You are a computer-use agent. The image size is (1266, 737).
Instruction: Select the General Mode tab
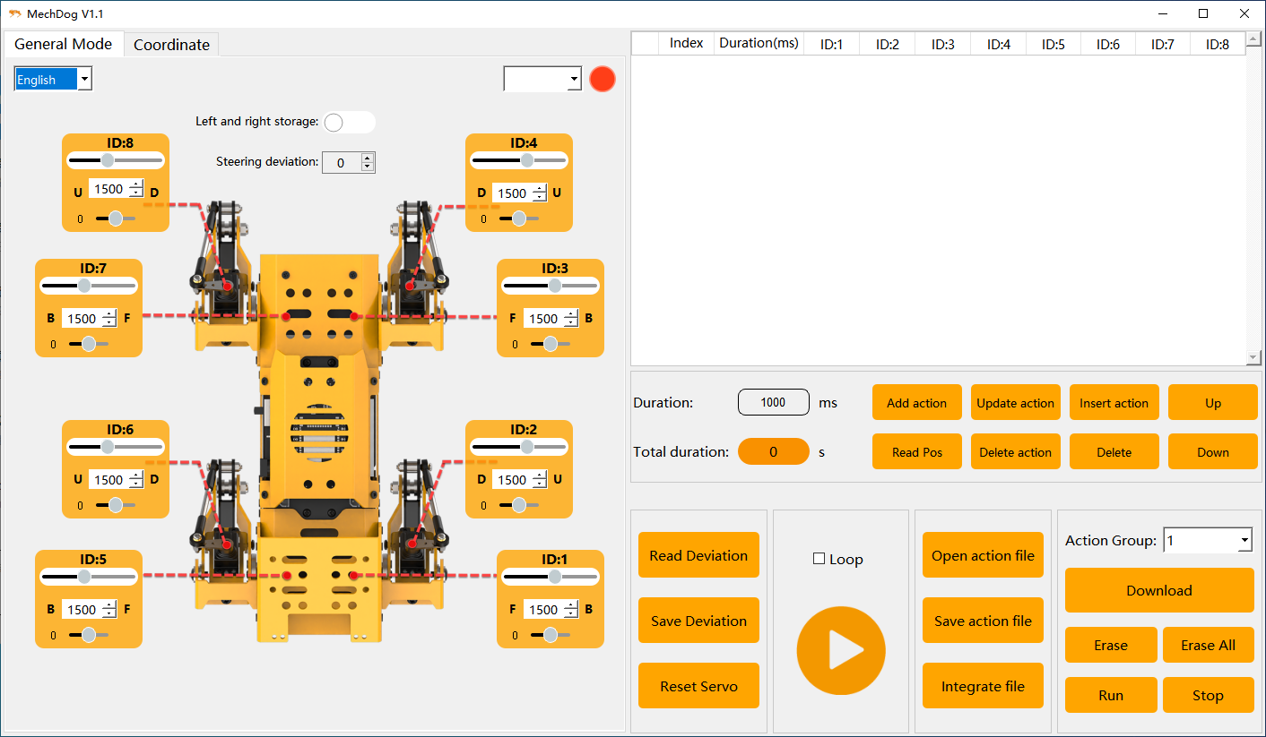[63, 44]
